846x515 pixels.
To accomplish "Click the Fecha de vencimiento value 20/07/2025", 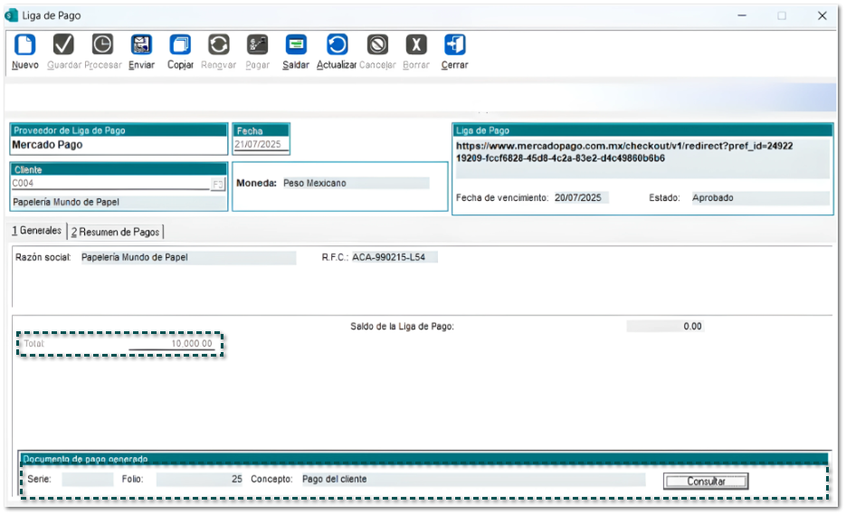I will coord(581,197).
